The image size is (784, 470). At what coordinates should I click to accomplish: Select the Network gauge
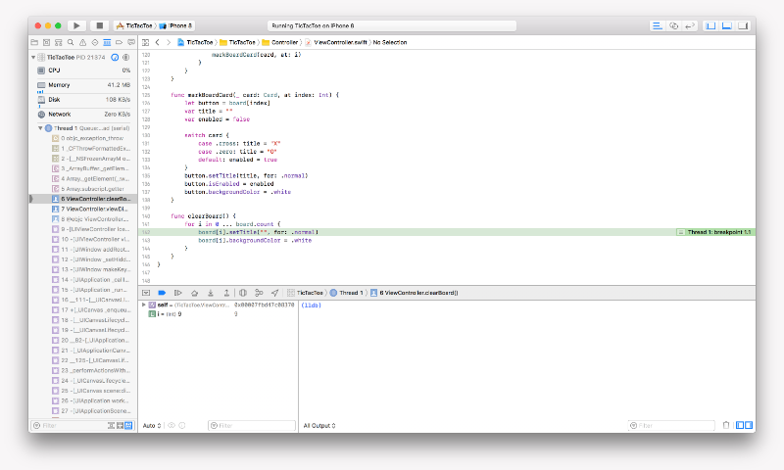point(83,114)
